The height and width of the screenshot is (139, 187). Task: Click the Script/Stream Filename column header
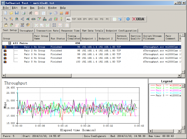[x=153, y=37]
